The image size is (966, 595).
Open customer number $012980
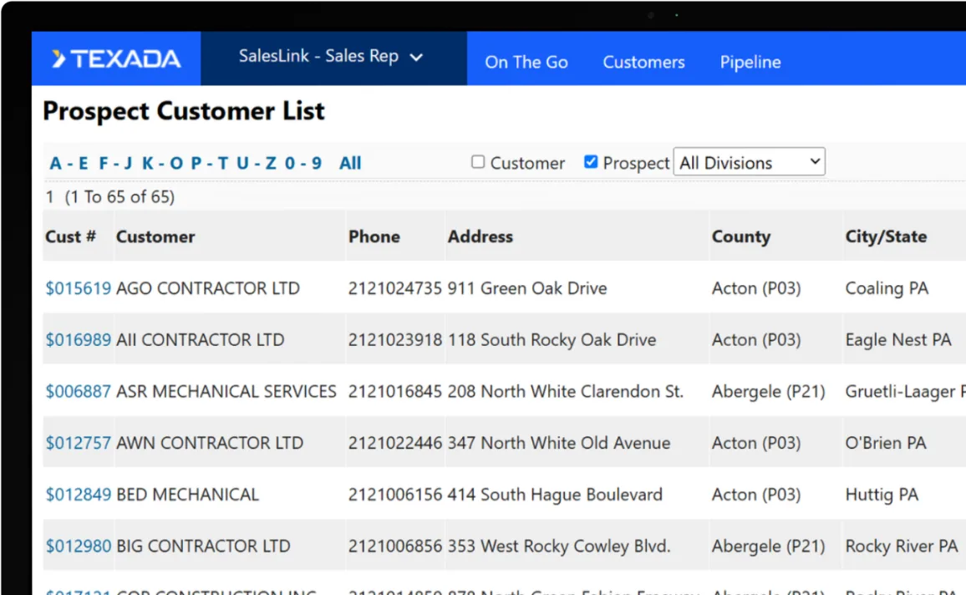click(x=78, y=546)
